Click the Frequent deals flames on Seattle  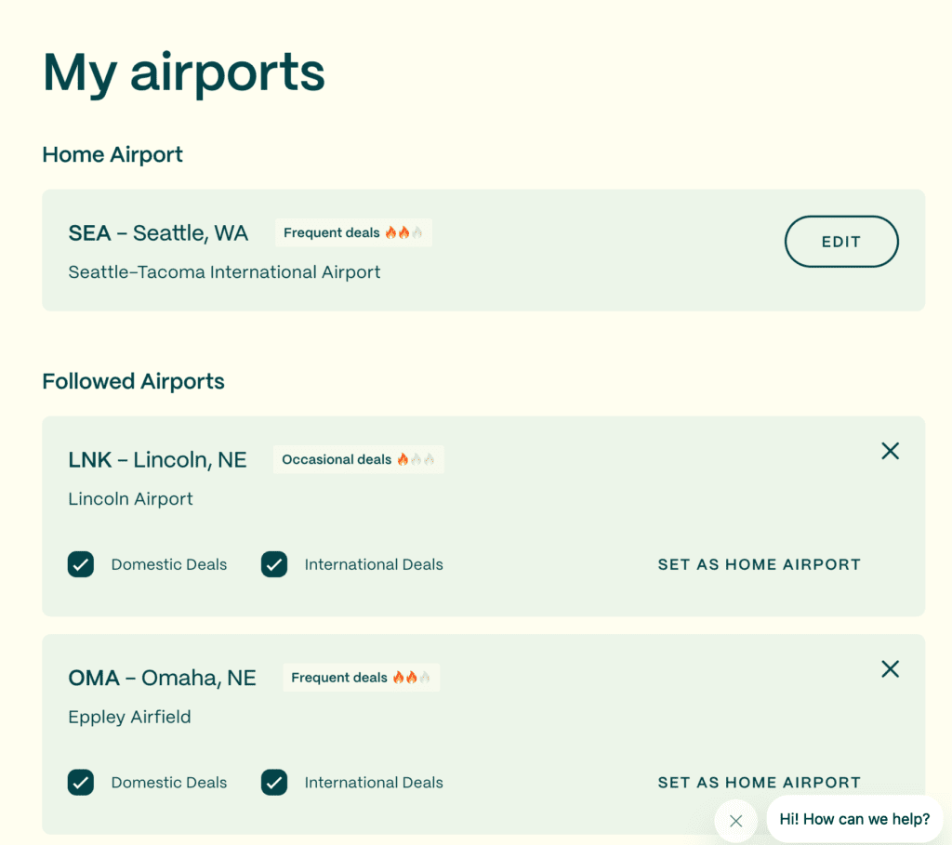tap(403, 232)
